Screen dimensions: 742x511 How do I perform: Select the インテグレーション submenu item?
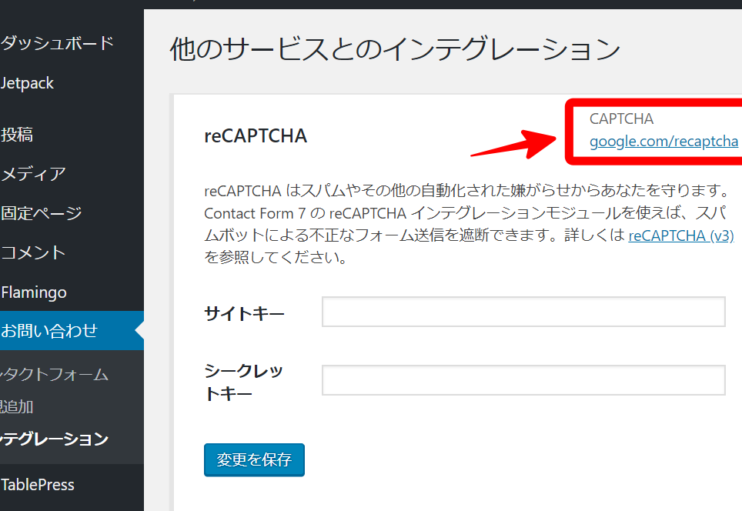point(54,439)
